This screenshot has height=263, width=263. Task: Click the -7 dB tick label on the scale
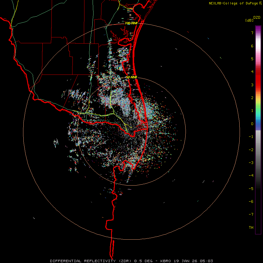point(251,214)
